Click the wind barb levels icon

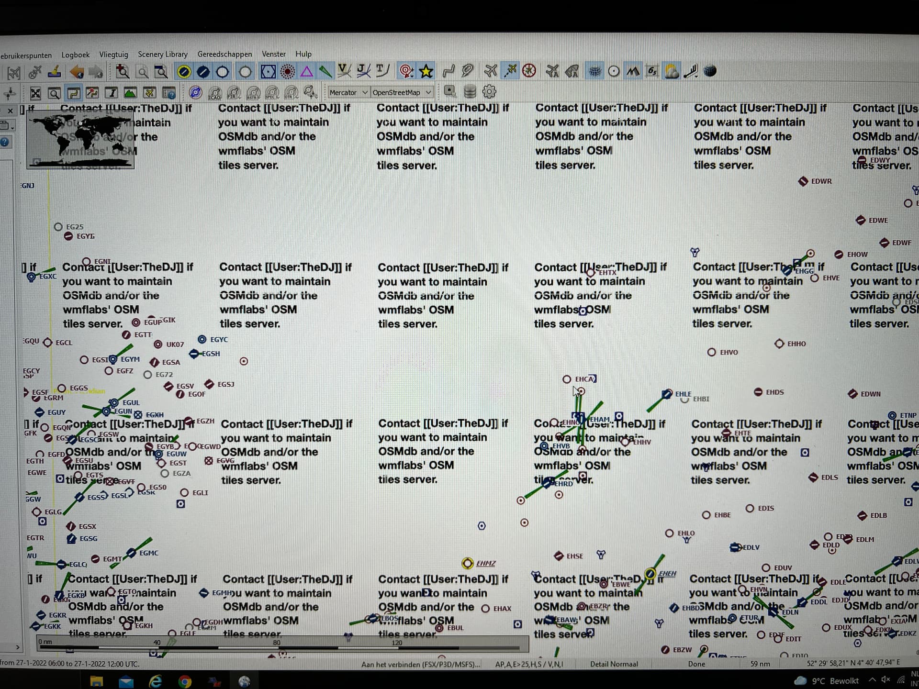tap(690, 72)
